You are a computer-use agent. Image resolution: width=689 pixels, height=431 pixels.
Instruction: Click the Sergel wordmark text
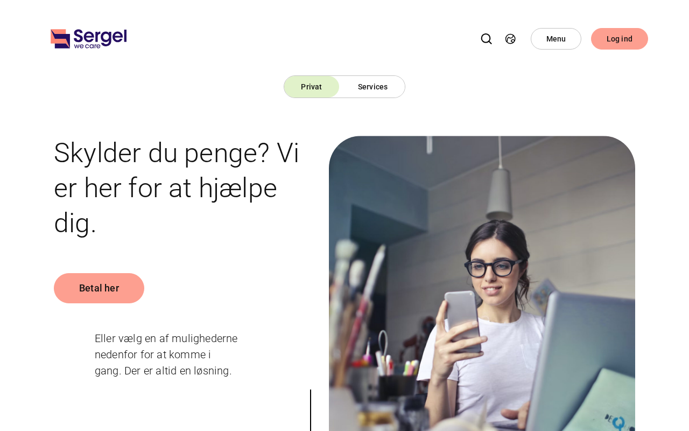point(100,36)
